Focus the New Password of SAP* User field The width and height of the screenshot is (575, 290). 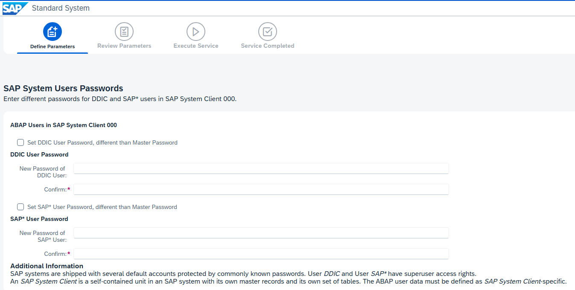coord(261,233)
